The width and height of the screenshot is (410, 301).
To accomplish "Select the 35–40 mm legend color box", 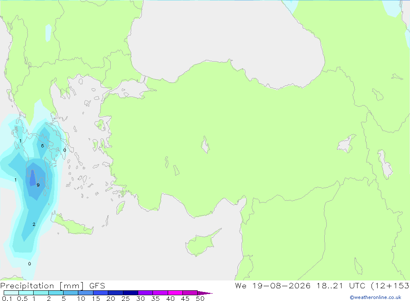I will tap(160, 293).
